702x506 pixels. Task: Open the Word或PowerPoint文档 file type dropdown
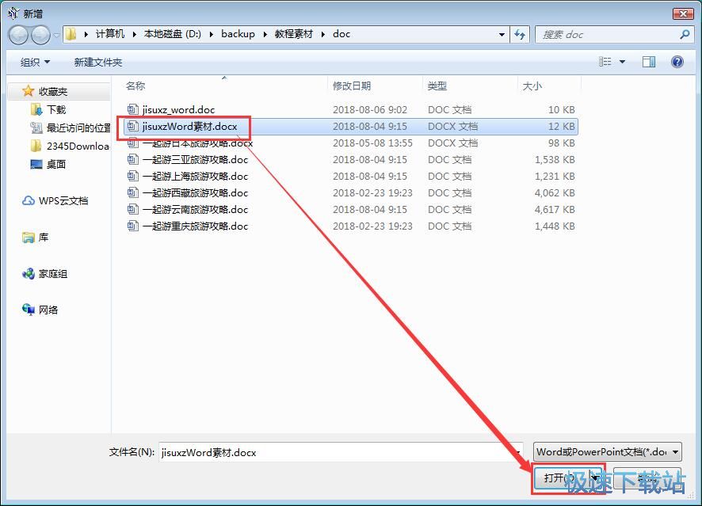(606, 452)
